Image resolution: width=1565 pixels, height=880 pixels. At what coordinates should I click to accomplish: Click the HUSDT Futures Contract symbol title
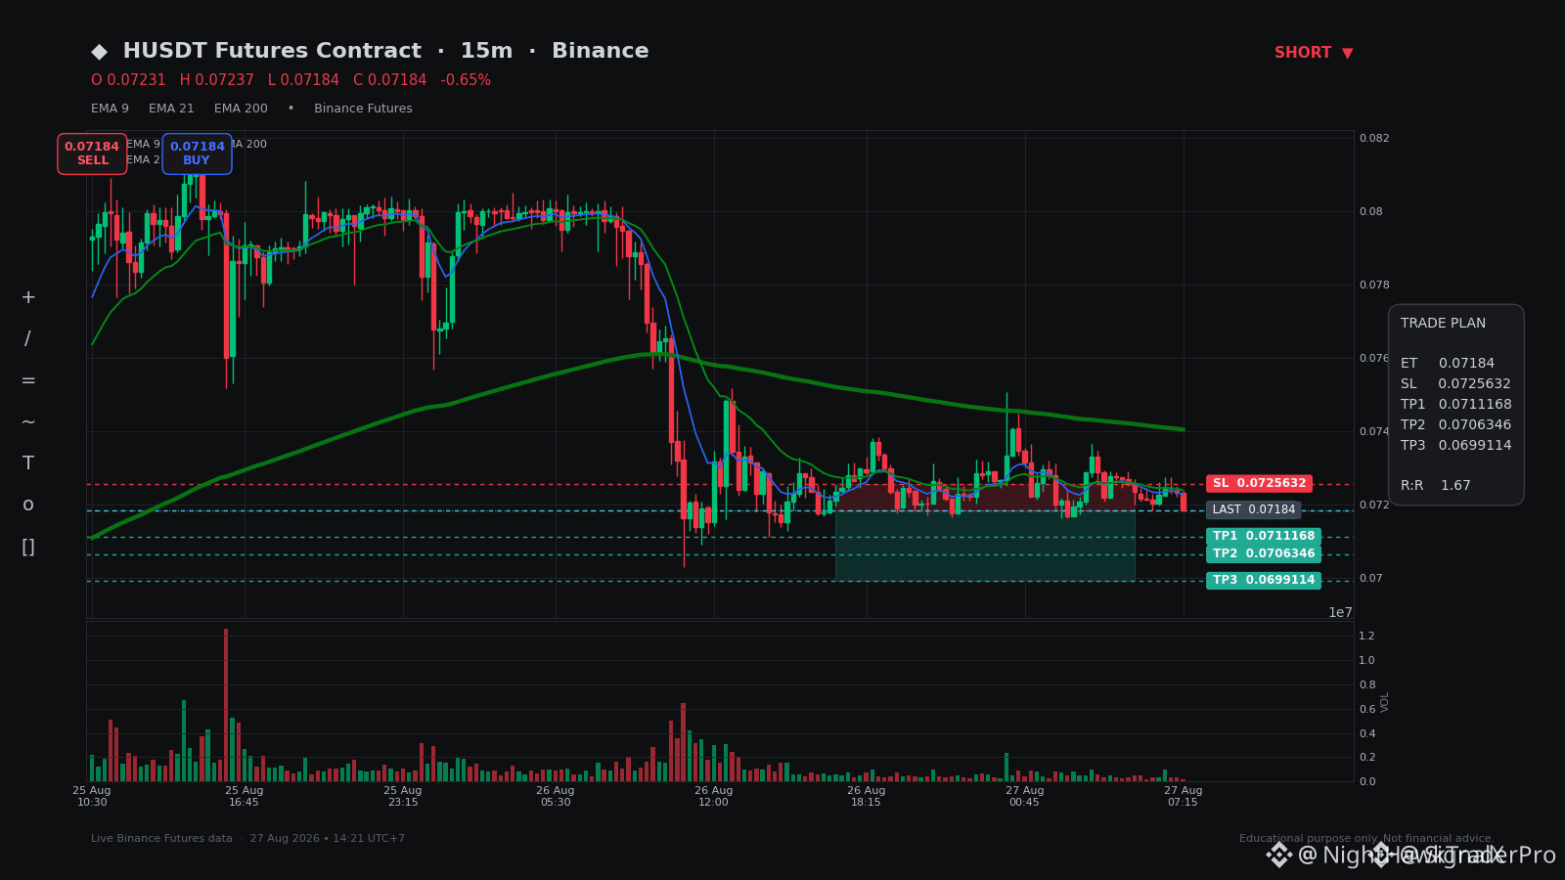coord(272,51)
